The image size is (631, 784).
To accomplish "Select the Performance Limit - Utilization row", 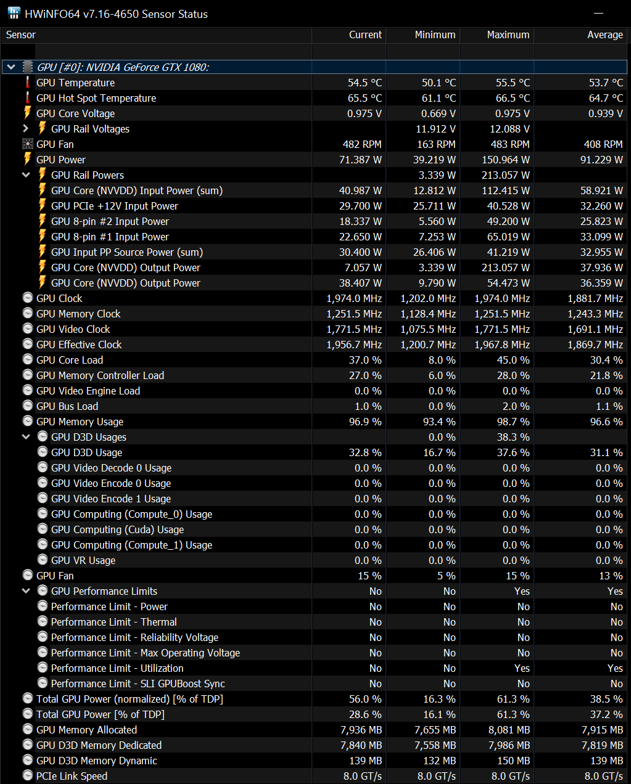I will point(315,668).
